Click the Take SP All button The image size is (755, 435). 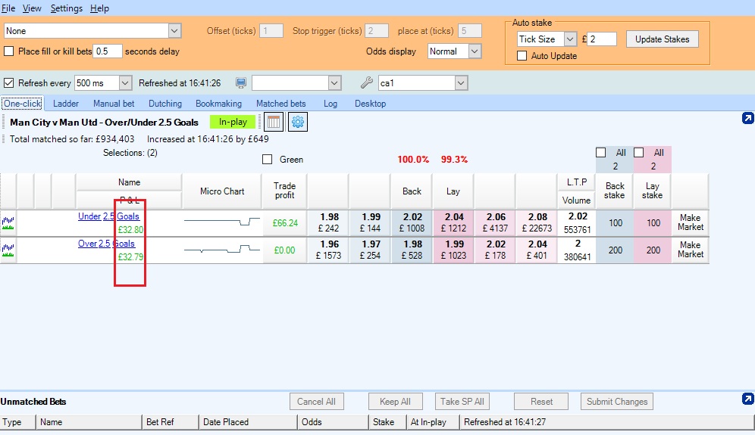click(x=462, y=402)
